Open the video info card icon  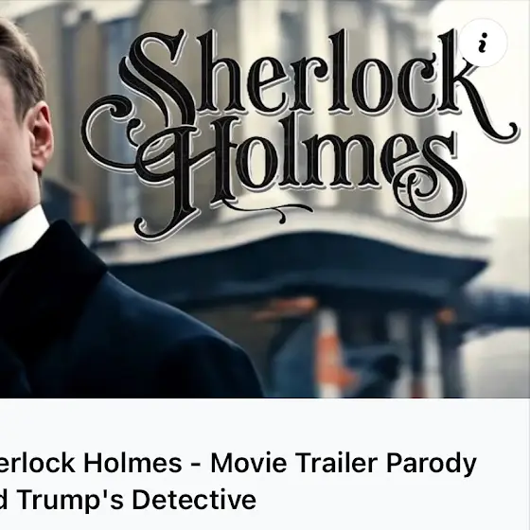pos(483,43)
